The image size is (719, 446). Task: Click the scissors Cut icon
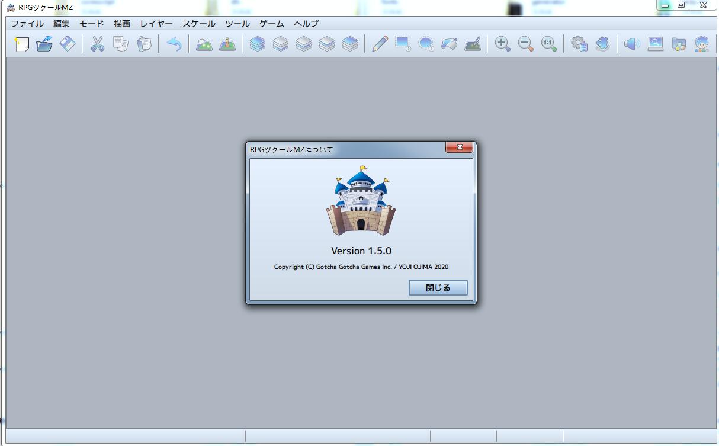(x=98, y=44)
